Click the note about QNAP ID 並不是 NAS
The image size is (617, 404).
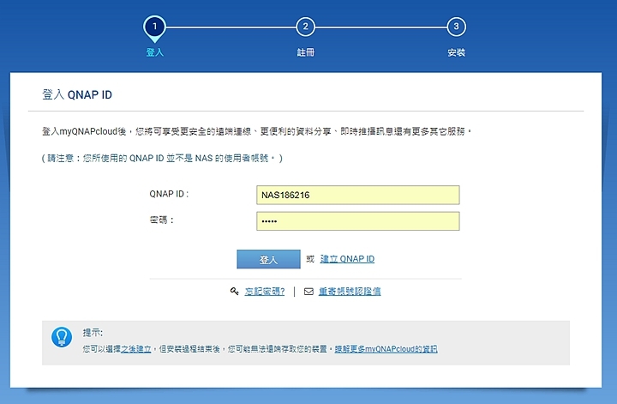162,158
